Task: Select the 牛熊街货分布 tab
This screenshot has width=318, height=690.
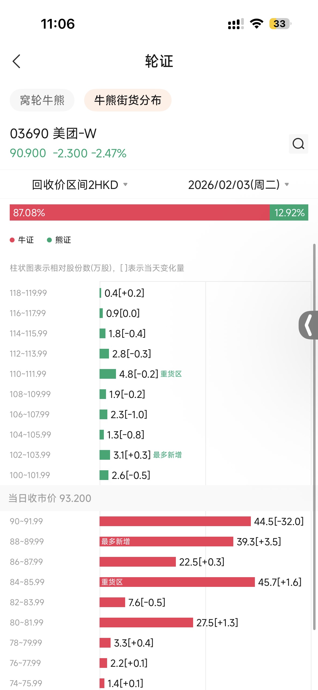Action: click(128, 100)
